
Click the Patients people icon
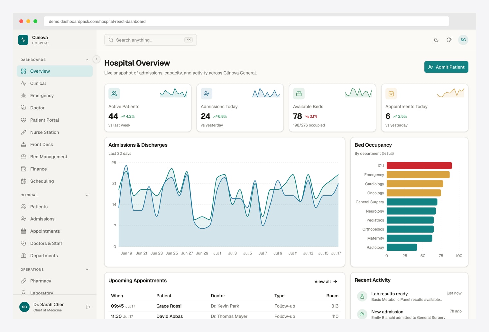tap(23, 207)
